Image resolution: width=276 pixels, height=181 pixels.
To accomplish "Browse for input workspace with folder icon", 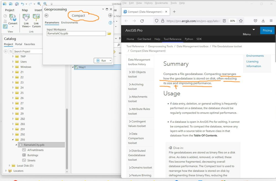I will 109,34.
